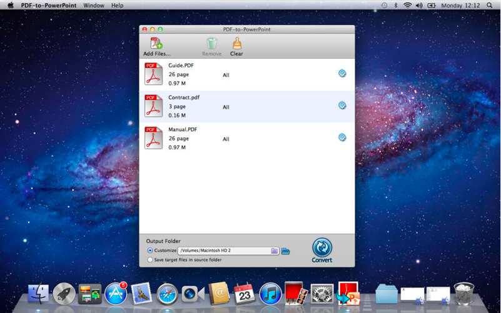The height and width of the screenshot is (313, 501).
Task: Click the Time Machine menu bar icon
Action: click(x=384, y=5)
